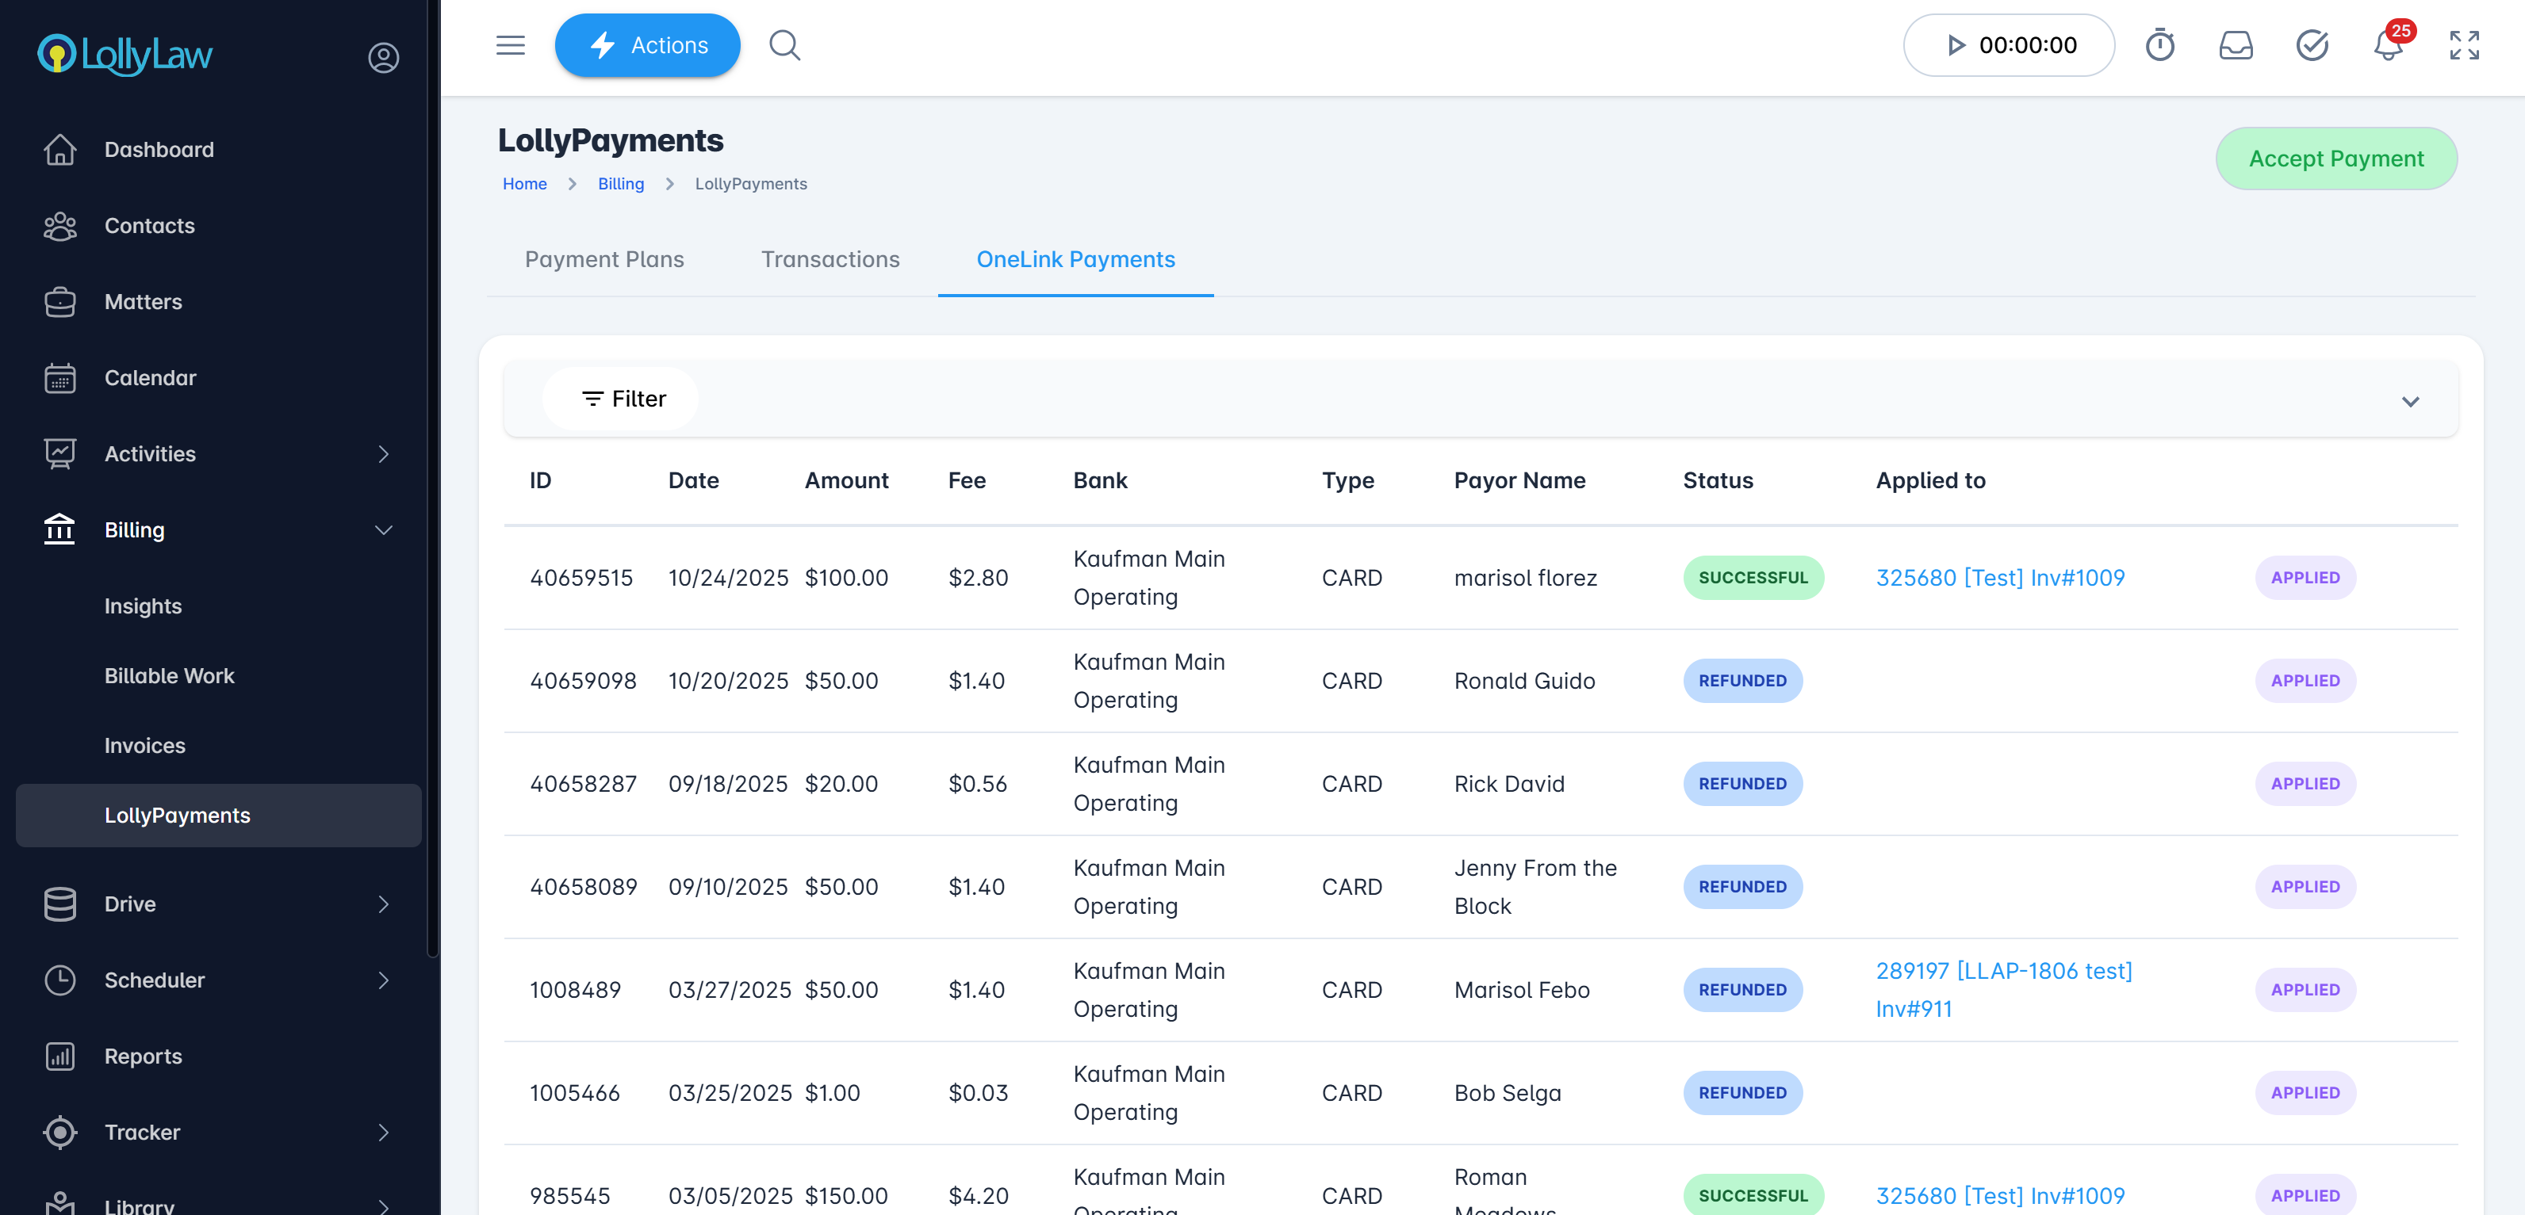Open Insights under Billing
Screen dimensions: 2525x1215
coord(143,606)
